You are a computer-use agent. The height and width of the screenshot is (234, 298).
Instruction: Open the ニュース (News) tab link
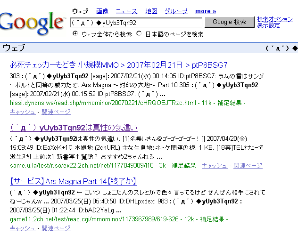(126, 11)
